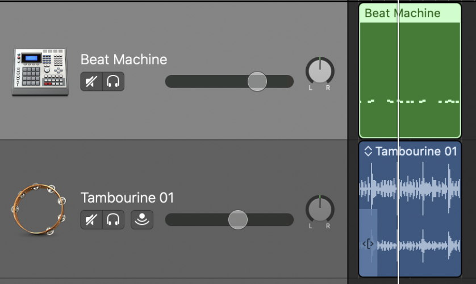
Task: Solo the Beat Machine track
Action: [113, 81]
